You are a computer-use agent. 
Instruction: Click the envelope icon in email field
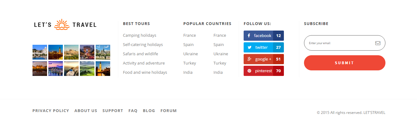pos(378,43)
